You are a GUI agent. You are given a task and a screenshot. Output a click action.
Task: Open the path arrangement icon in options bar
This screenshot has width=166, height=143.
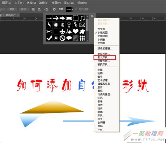46,9
